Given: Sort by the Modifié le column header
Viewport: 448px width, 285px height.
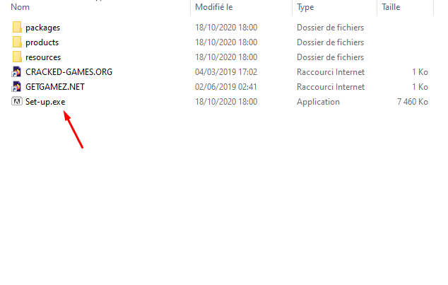Looking at the screenshot, I should pyautogui.click(x=214, y=6).
